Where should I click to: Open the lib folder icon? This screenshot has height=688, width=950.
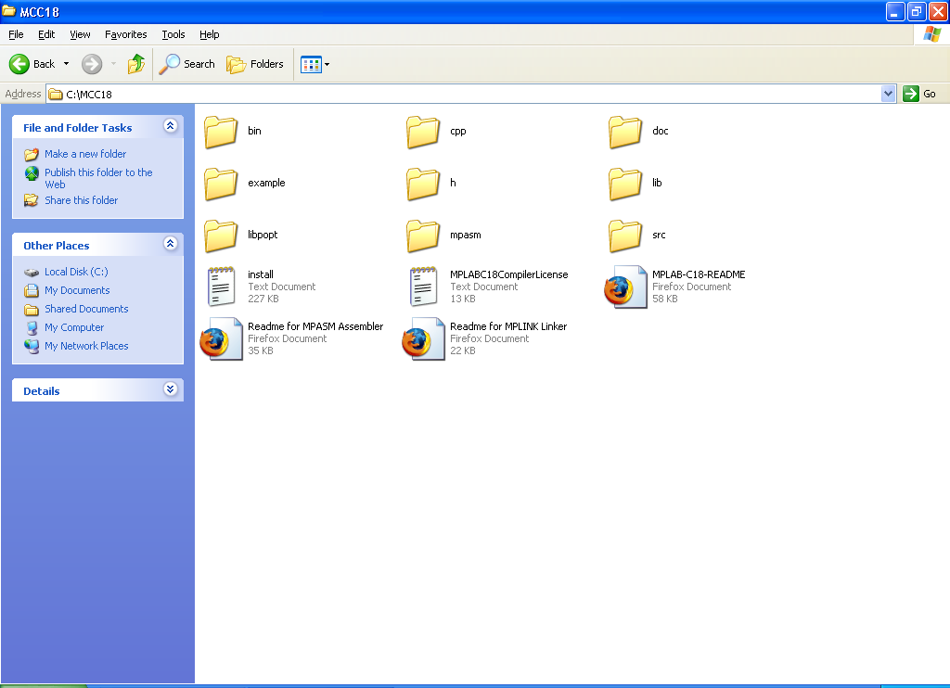coord(625,184)
